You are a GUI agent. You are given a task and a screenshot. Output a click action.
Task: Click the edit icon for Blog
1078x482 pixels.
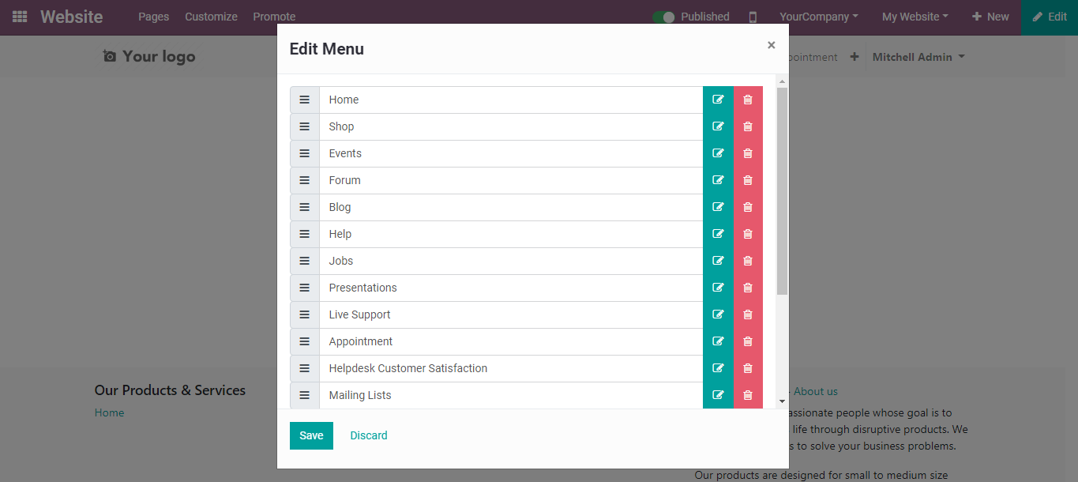[x=718, y=207]
